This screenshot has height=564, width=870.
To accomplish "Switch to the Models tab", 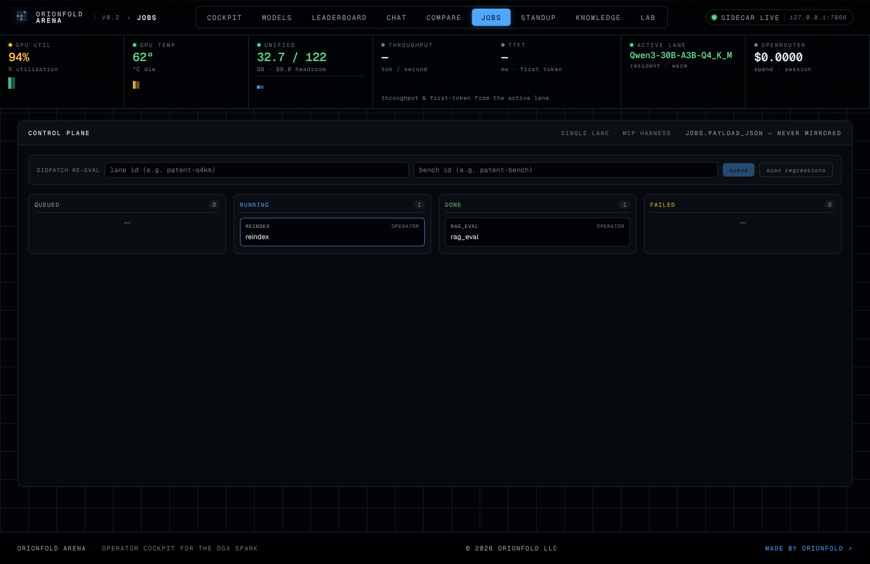I will 277,18.
